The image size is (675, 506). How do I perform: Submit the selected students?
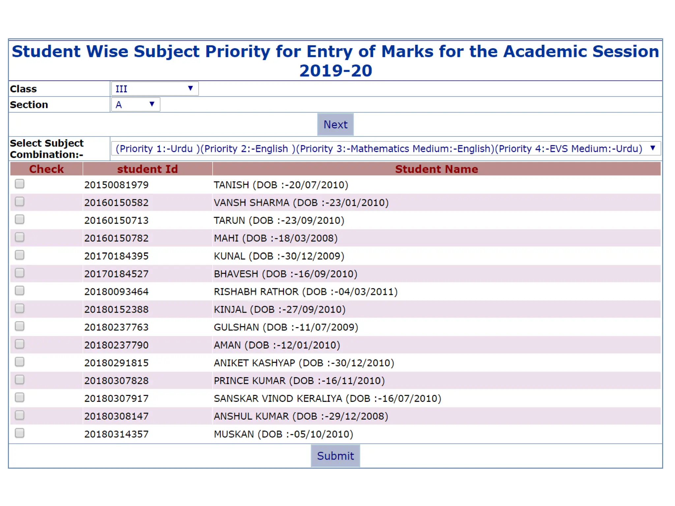[x=335, y=456]
